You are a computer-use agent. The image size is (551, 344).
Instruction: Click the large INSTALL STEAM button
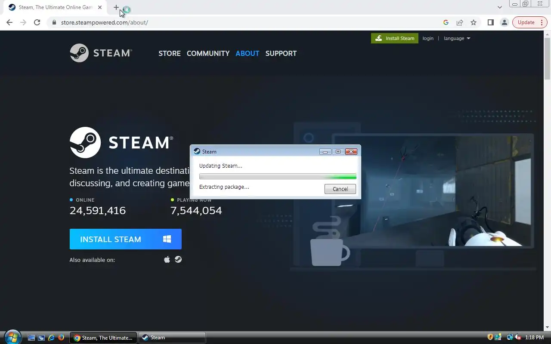[126, 239]
